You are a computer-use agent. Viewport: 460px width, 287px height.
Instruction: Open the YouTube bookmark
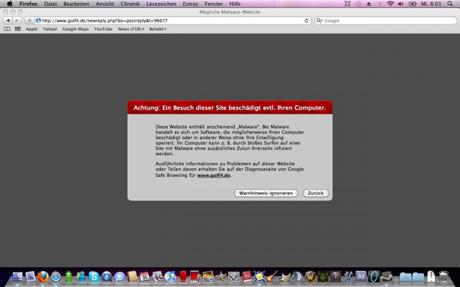(x=103, y=29)
